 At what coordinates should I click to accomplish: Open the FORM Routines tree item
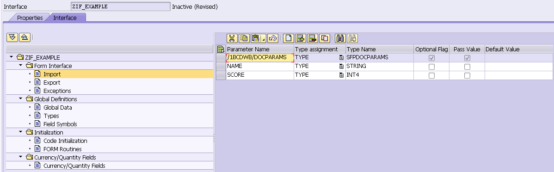[62, 149]
